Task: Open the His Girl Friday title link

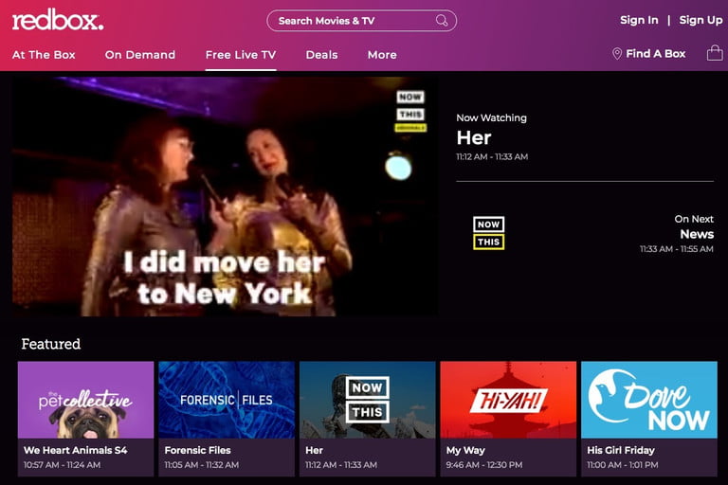Action: [x=620, y=450]
